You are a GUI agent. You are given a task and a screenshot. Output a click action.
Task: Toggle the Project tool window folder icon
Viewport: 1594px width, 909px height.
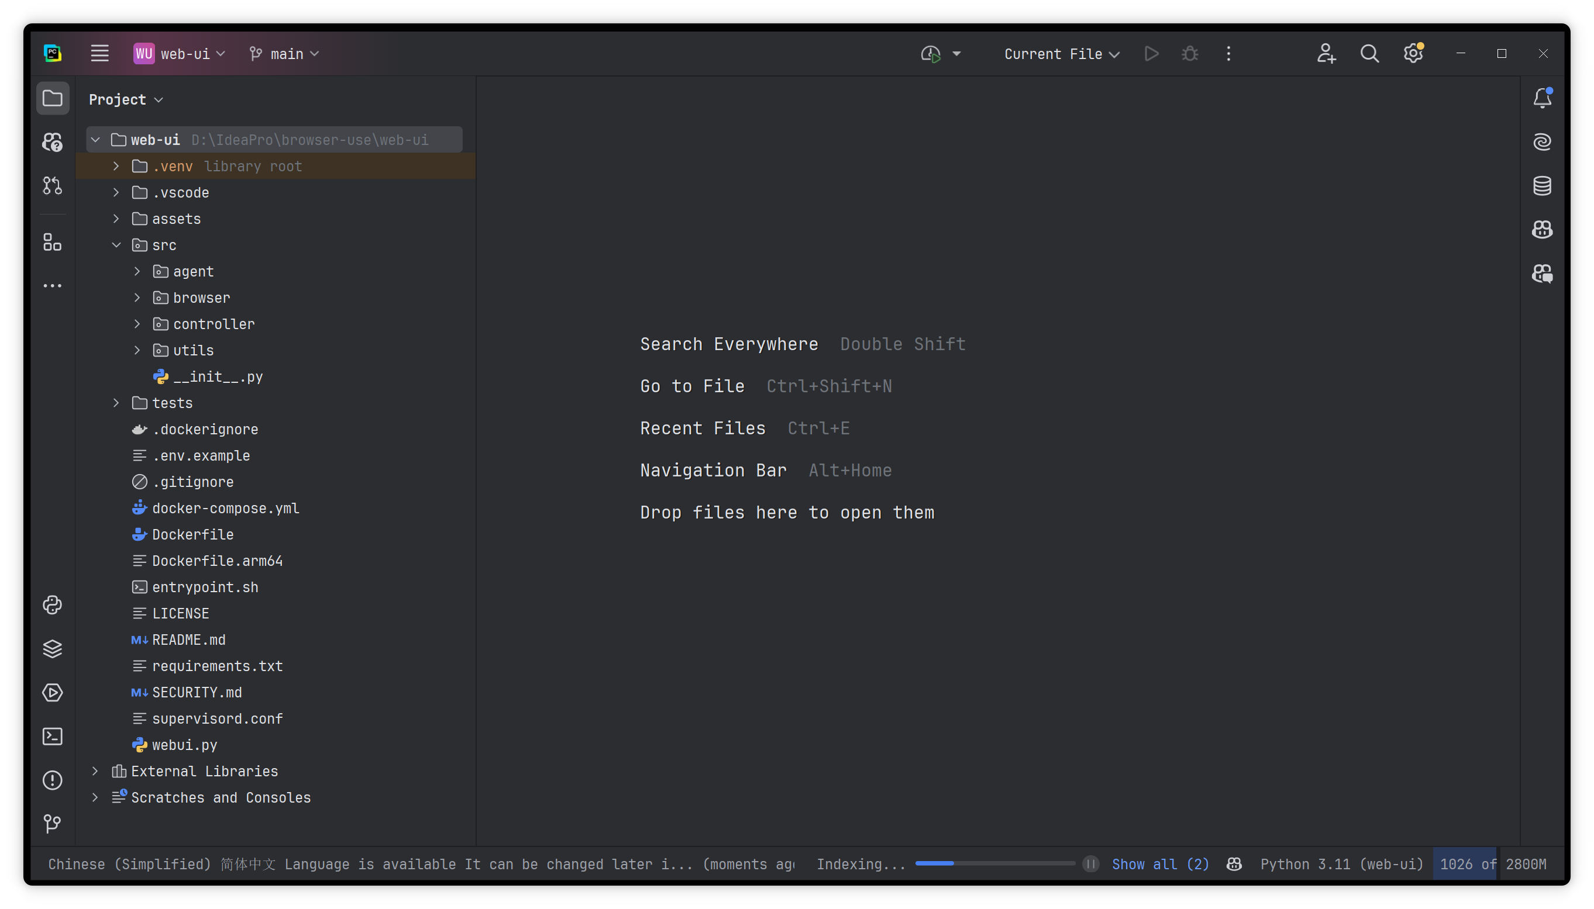(53, 99)
